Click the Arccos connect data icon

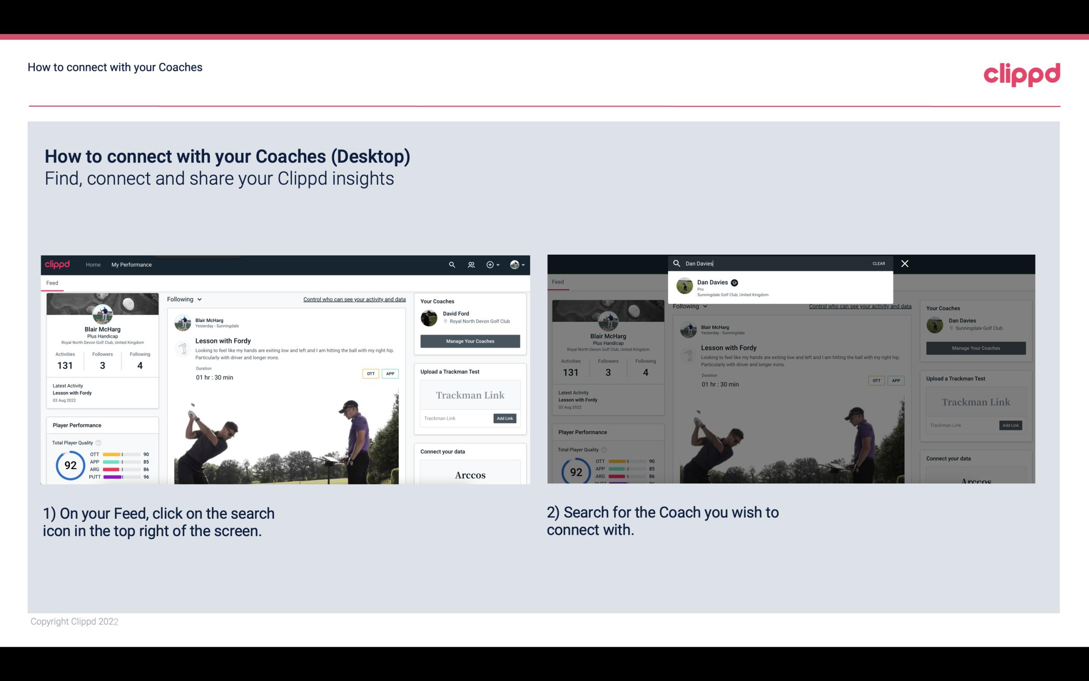pyautogui.click(x=470, y=474)
